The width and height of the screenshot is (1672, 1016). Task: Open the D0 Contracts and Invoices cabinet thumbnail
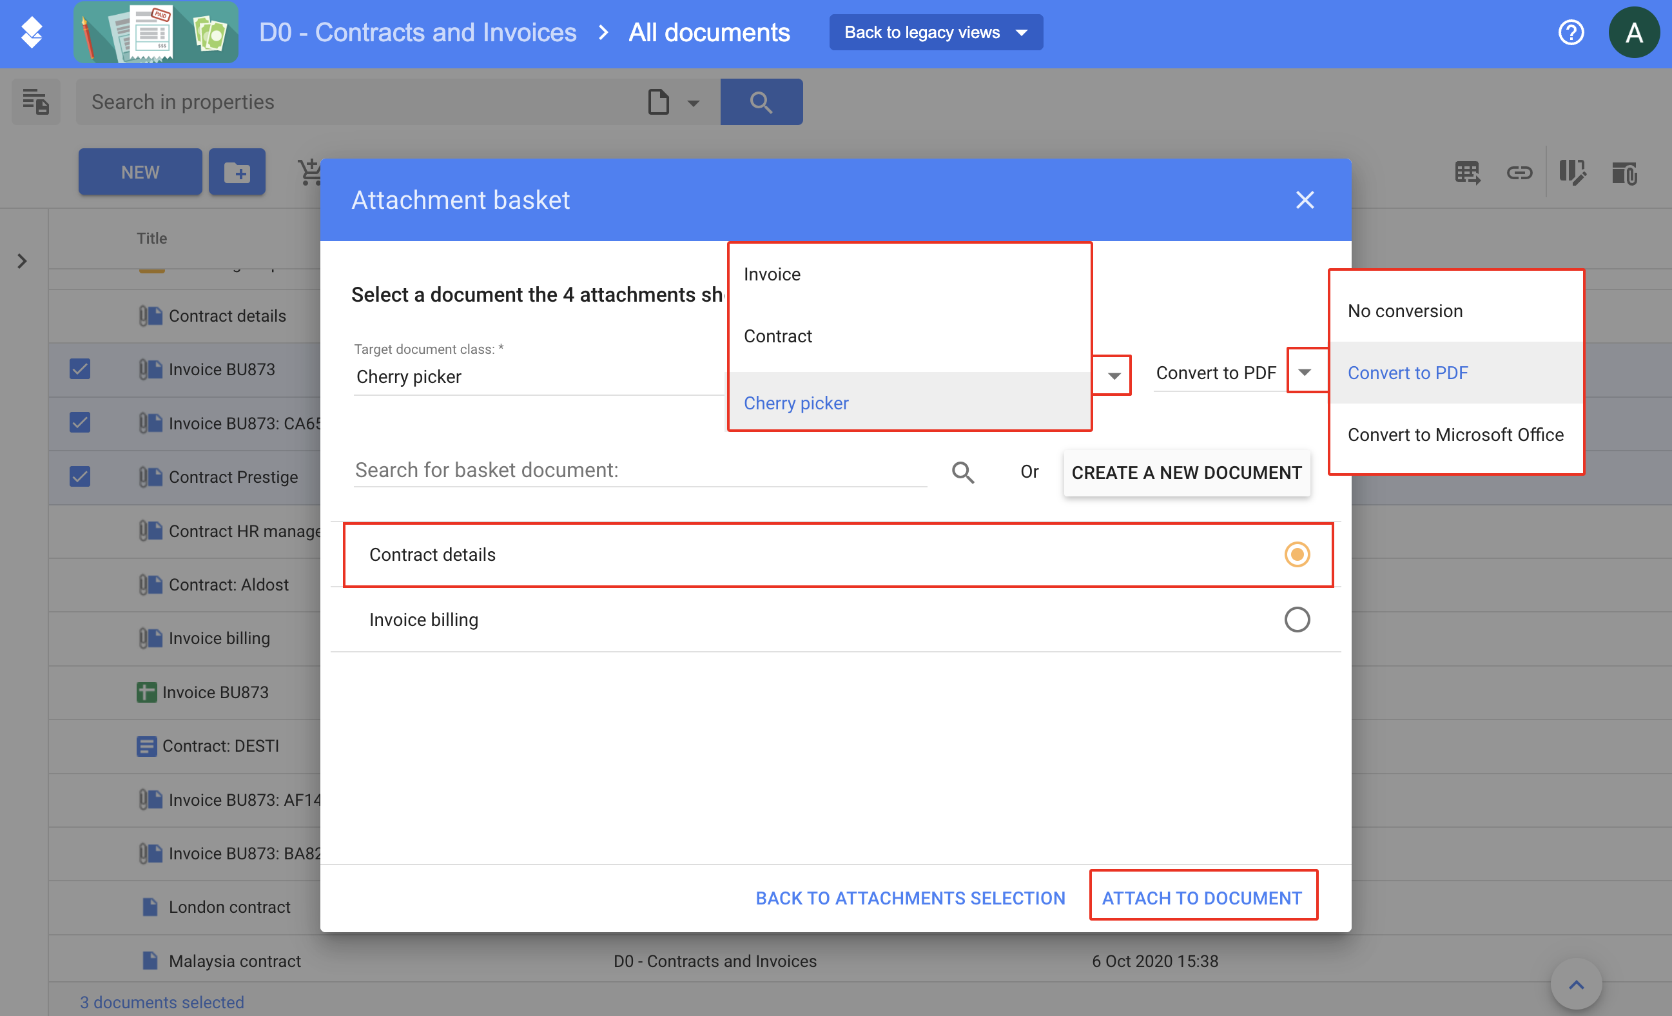tap(156, 32)
